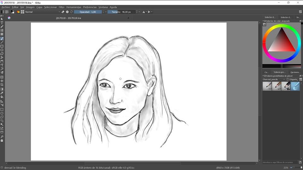Viewport: 303px width, 170px height.
Task: Click the Tamaño brush size slider
Action: [x=121, y=12]
